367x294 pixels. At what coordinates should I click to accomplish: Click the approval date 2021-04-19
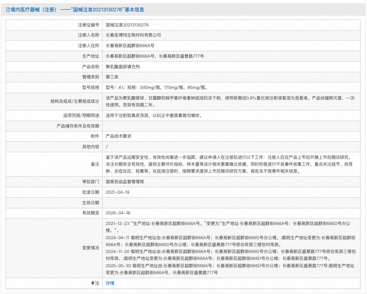(118, 192)
